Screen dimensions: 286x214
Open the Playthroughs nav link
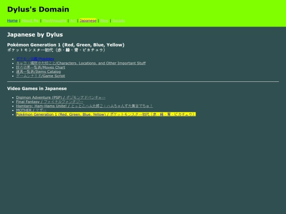click(x=55, y=21)
